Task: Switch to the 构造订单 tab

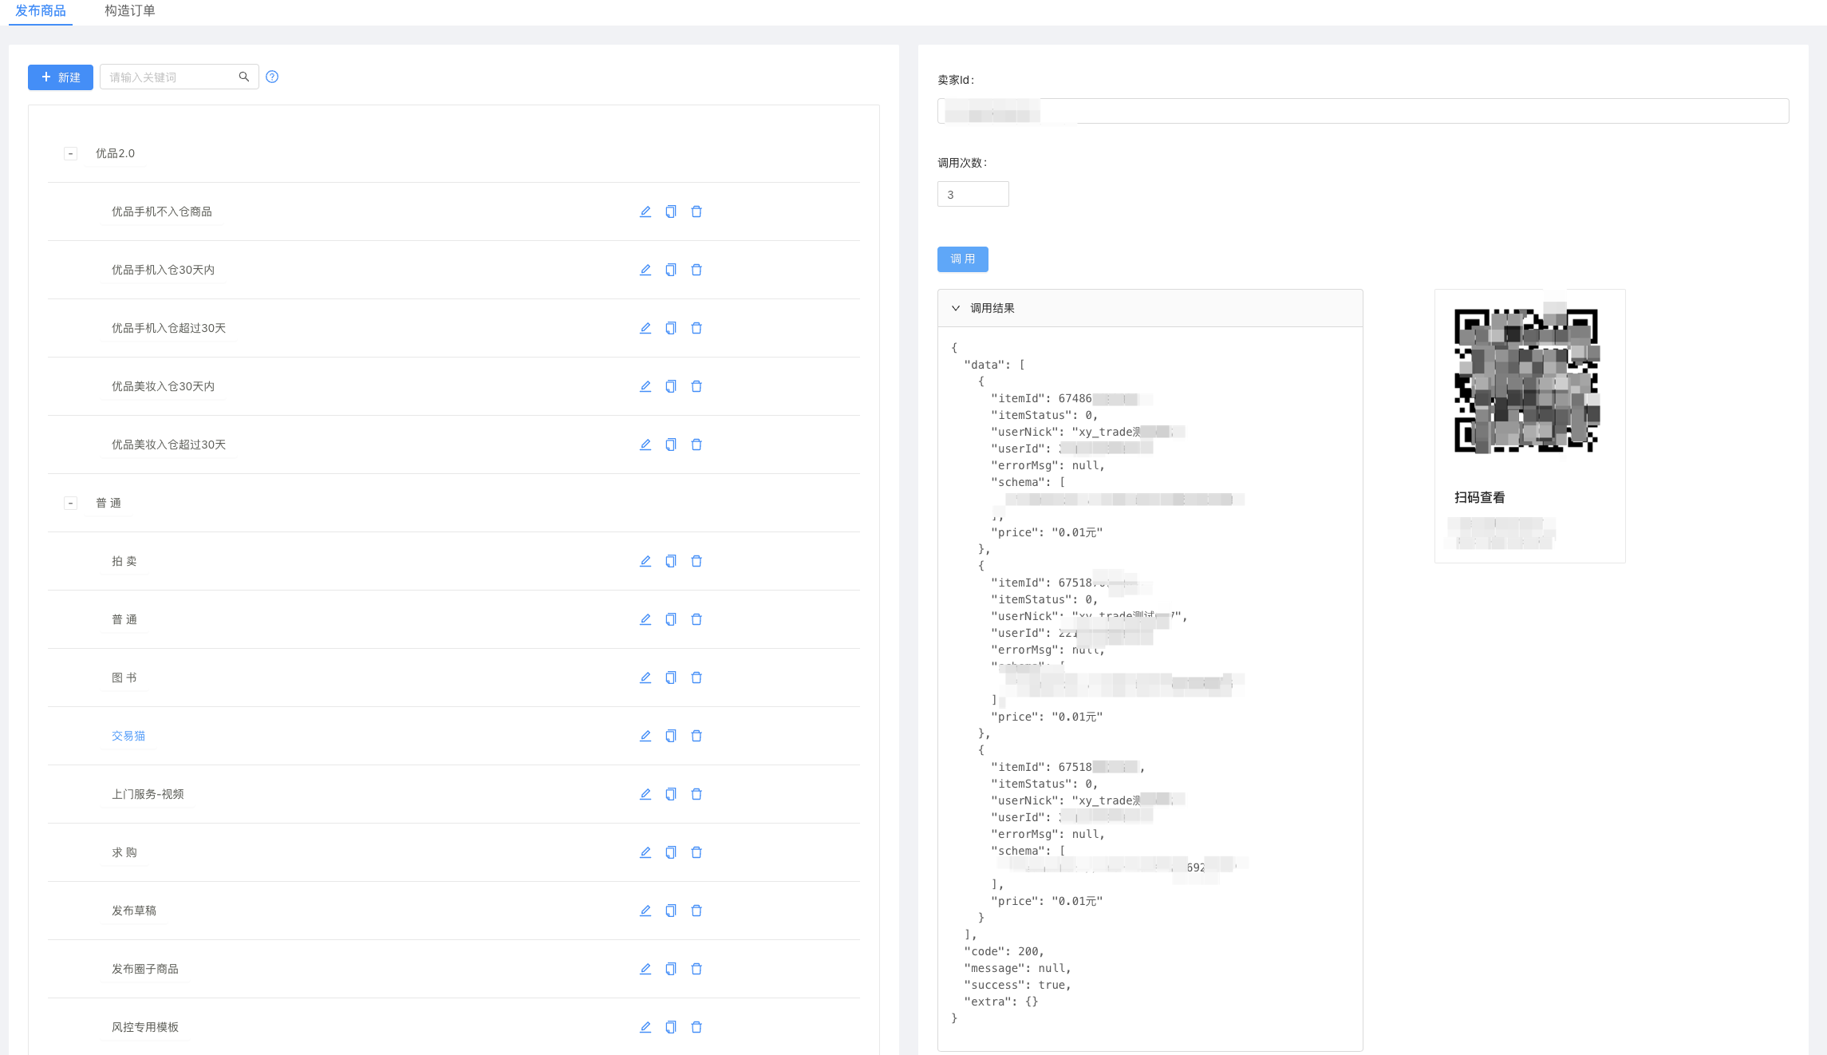Action: tap(130, 11)
